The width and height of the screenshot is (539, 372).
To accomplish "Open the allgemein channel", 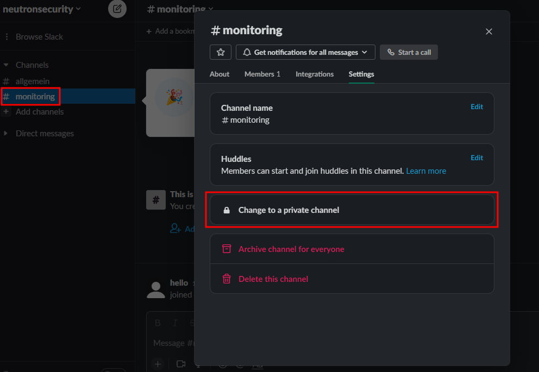I will 32,81.
